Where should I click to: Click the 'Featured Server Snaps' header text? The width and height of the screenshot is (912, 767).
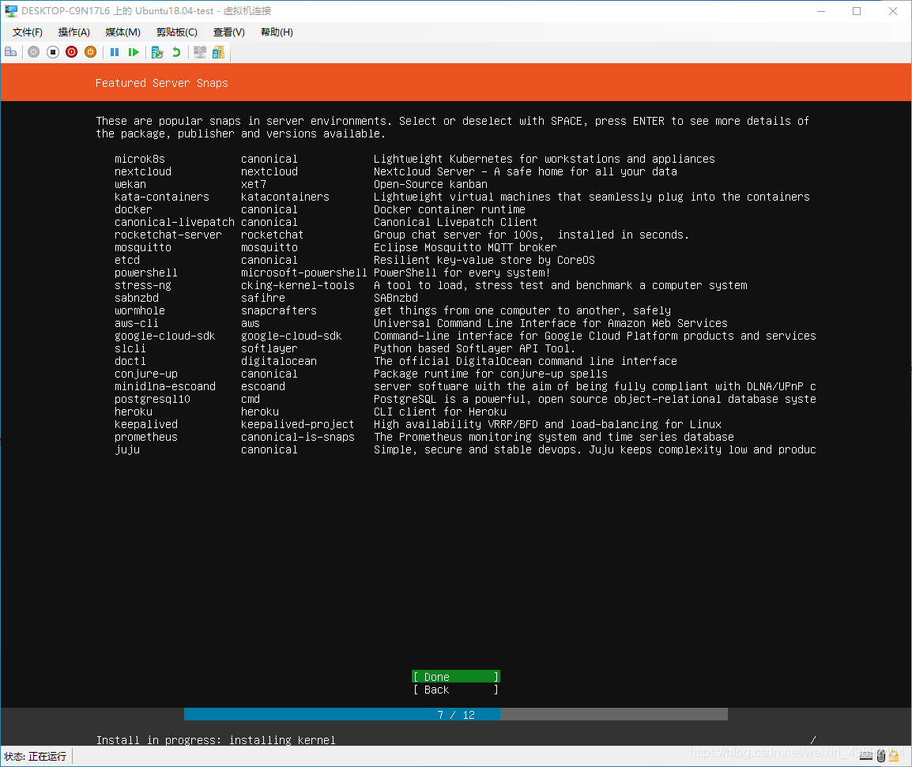coord(162,83)
